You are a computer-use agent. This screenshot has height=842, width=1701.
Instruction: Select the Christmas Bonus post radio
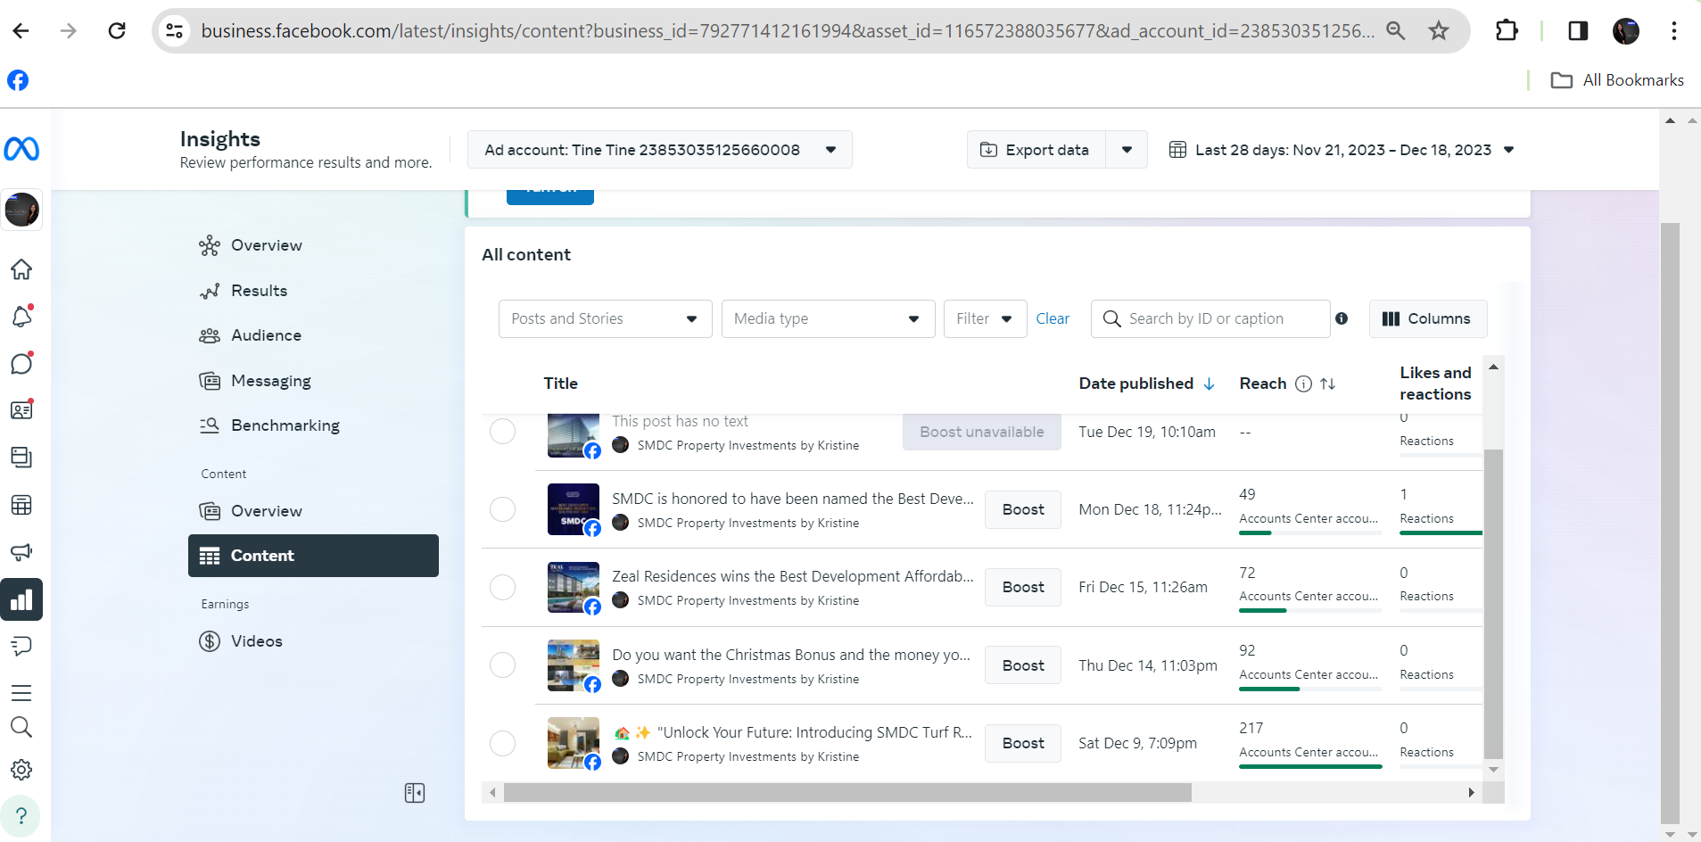click(503, 665)
